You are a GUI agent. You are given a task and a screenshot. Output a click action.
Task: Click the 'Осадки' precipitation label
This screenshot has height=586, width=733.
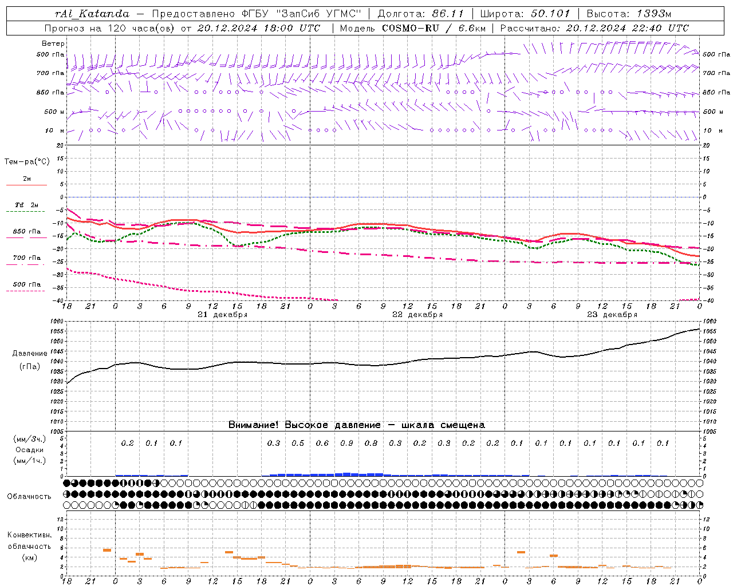[x=30, y=450]
